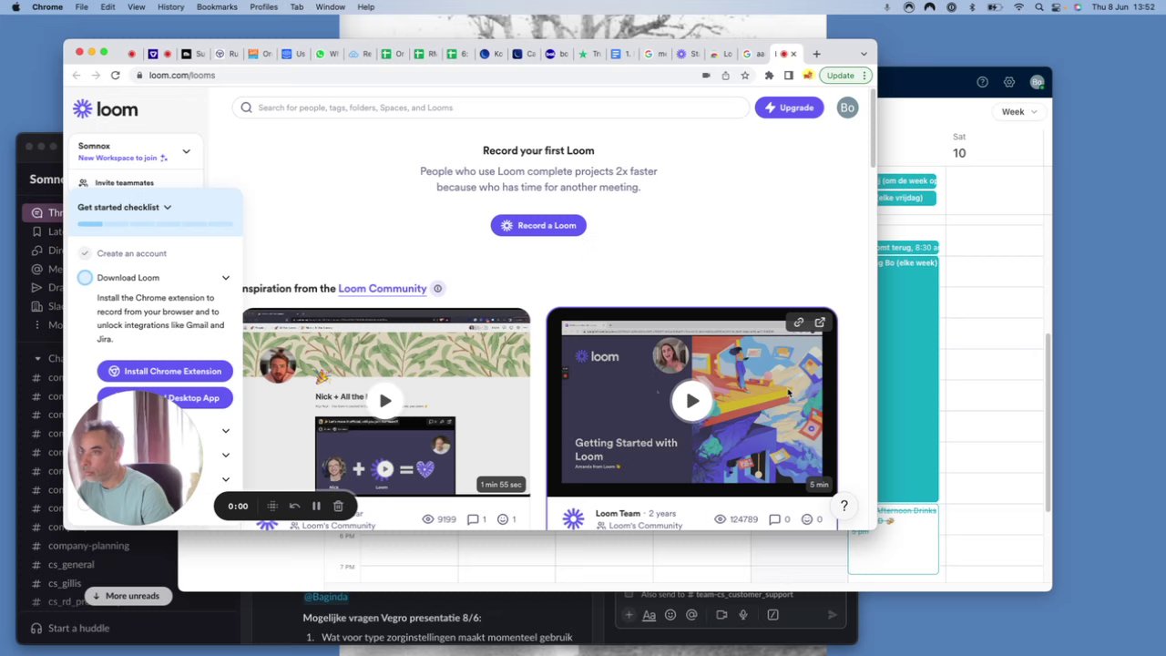Click Start a huddle in Slack
Screen dimensions: 1166x656
point(78,629)
